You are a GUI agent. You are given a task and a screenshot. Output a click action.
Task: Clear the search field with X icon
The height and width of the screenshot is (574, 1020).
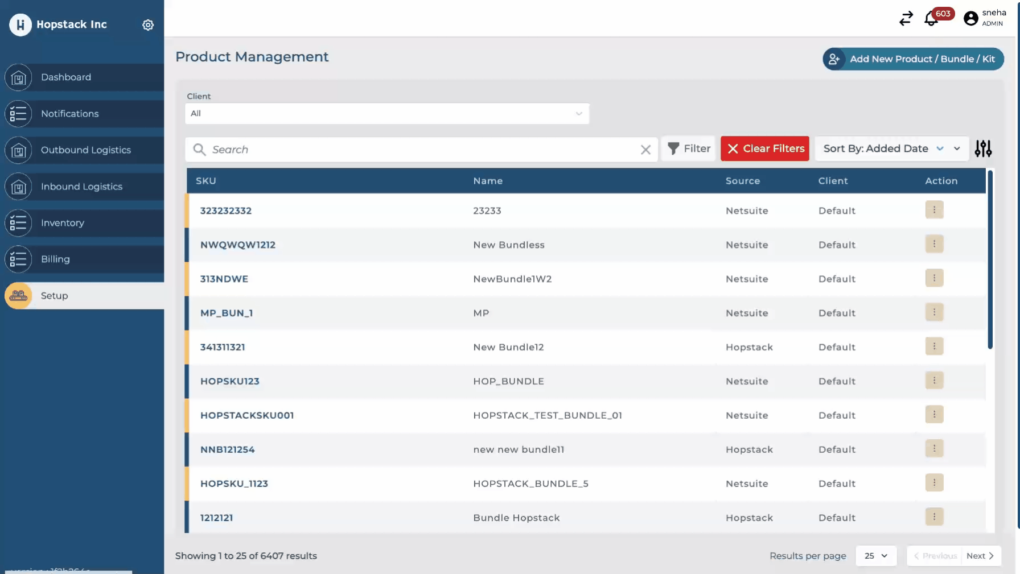tap(645, 150)
